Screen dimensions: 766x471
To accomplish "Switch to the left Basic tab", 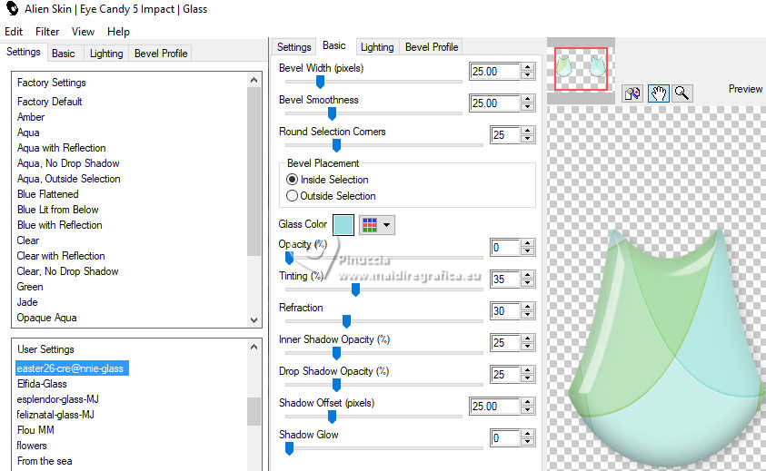I will click(x=64, y=54).
